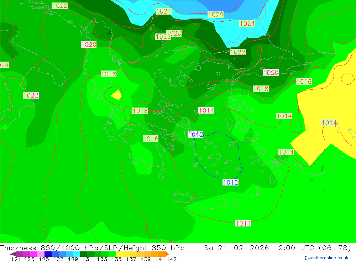Select the light pink legend swatch
The image size is (356, 261).
tap(41, 254)
